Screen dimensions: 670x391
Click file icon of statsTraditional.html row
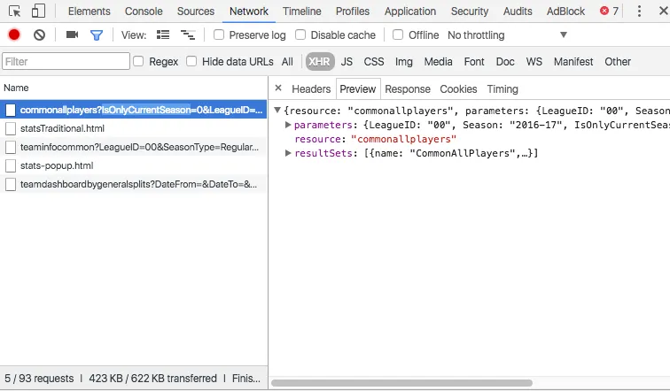[x=11, y=128]
